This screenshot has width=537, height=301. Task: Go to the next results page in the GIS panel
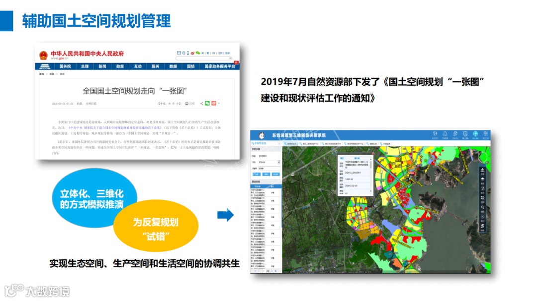[x=272, y=271]
